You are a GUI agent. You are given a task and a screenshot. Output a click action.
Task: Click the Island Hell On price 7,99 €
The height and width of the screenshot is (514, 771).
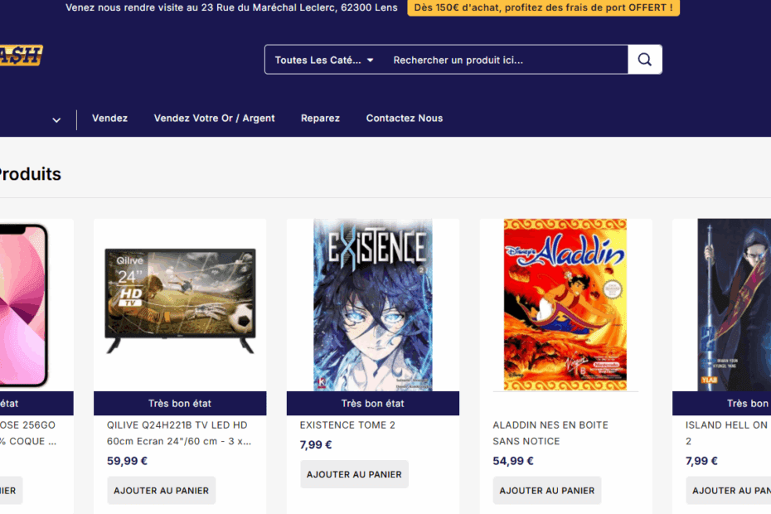point(701,461)
